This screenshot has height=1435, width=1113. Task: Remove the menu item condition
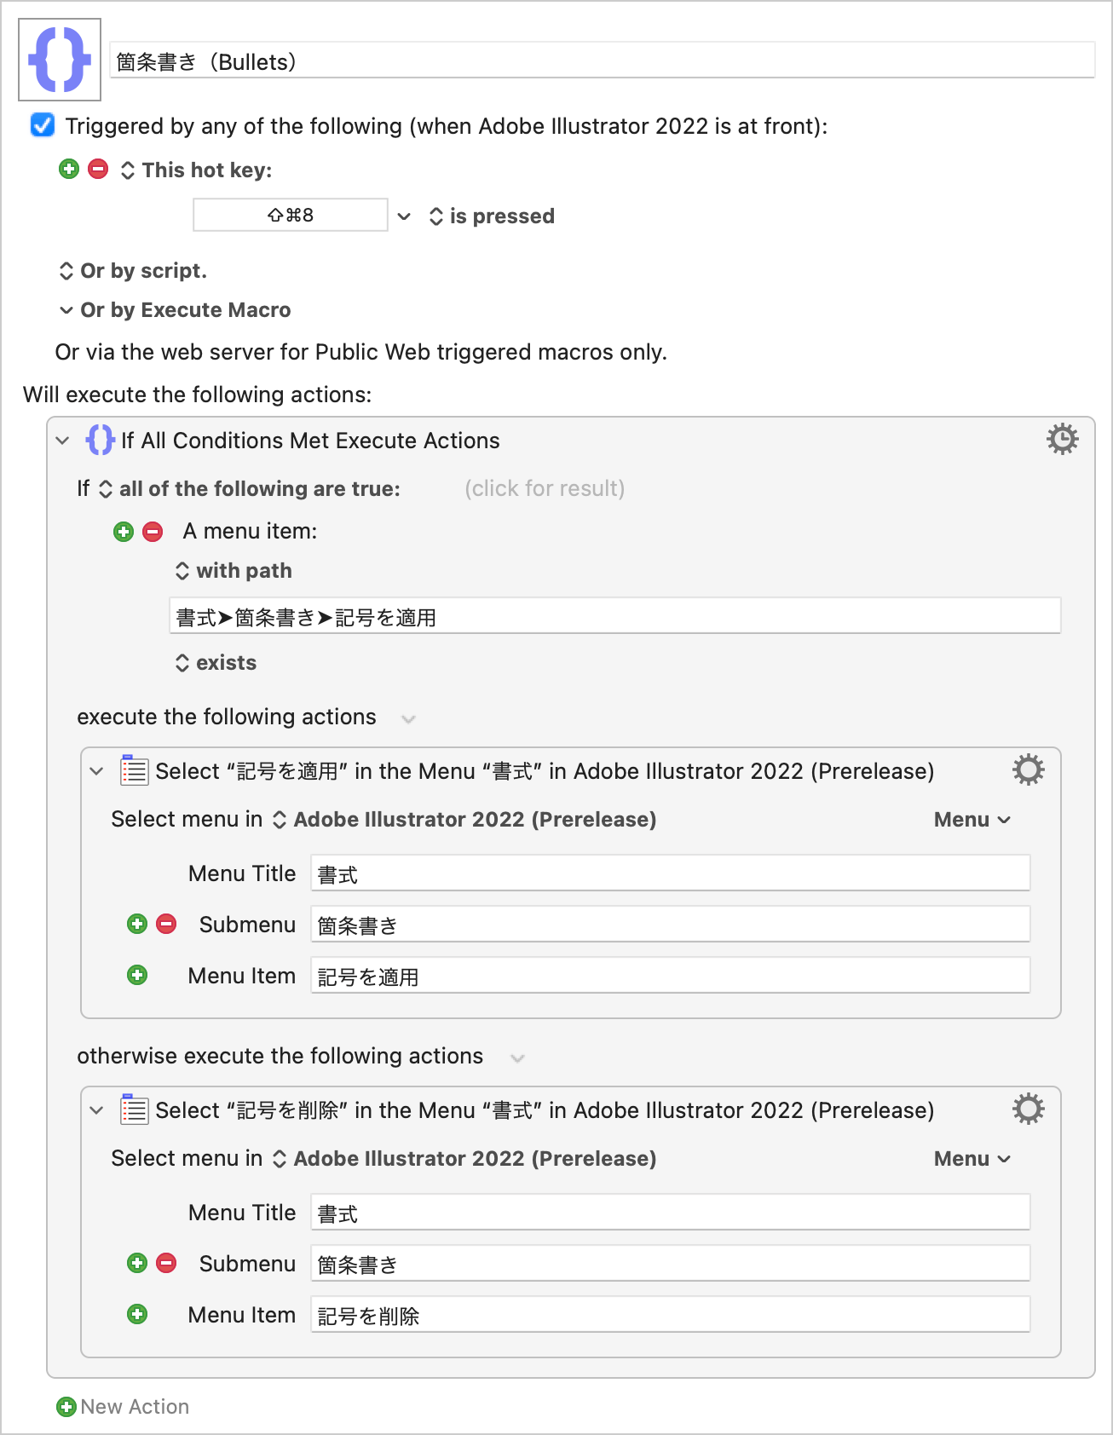(x=153, y=532)
